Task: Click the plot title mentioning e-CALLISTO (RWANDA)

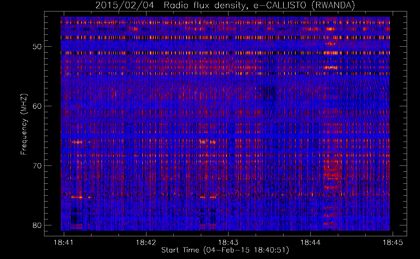Action: 225,5
